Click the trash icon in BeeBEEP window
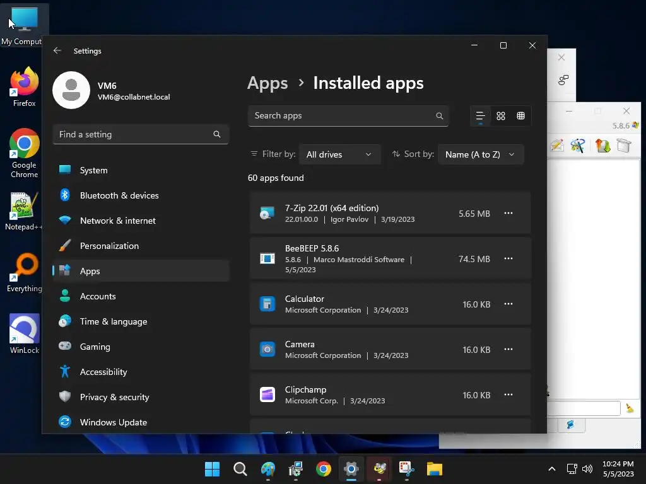 (623, 146)
